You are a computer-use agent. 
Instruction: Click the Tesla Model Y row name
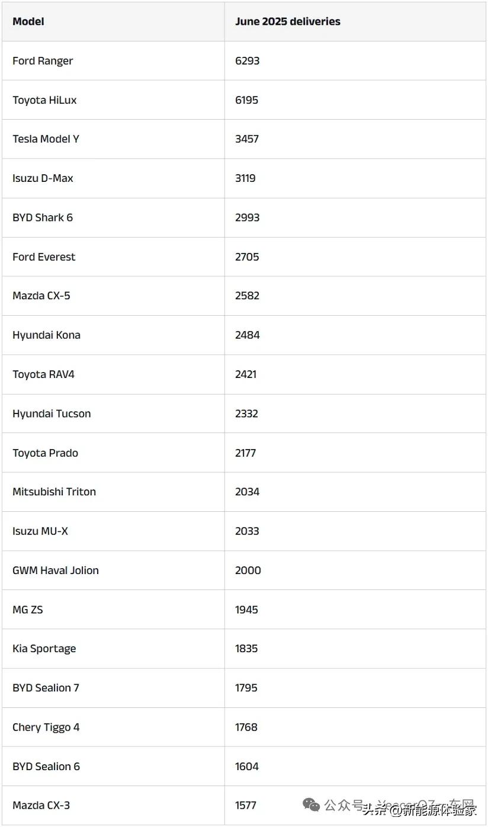point(46,139)
